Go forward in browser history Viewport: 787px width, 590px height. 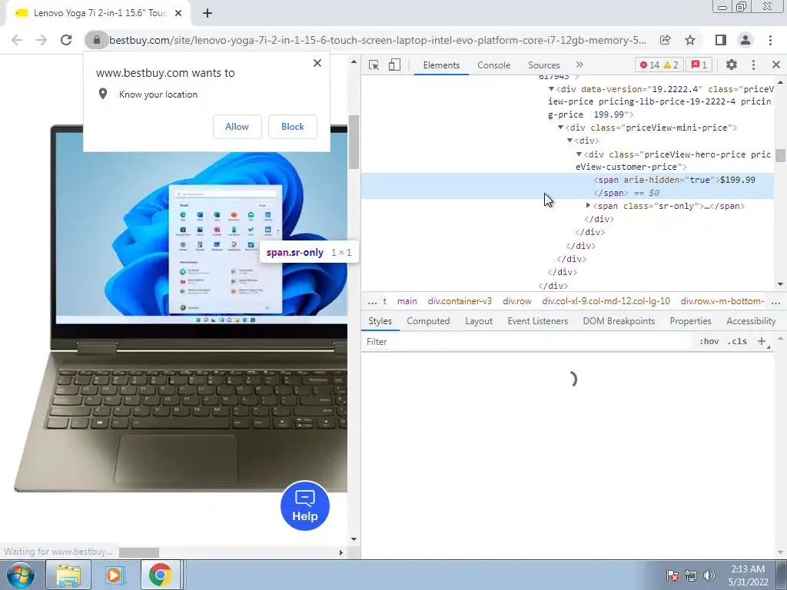pyautogui.click(x=42, y=40)
